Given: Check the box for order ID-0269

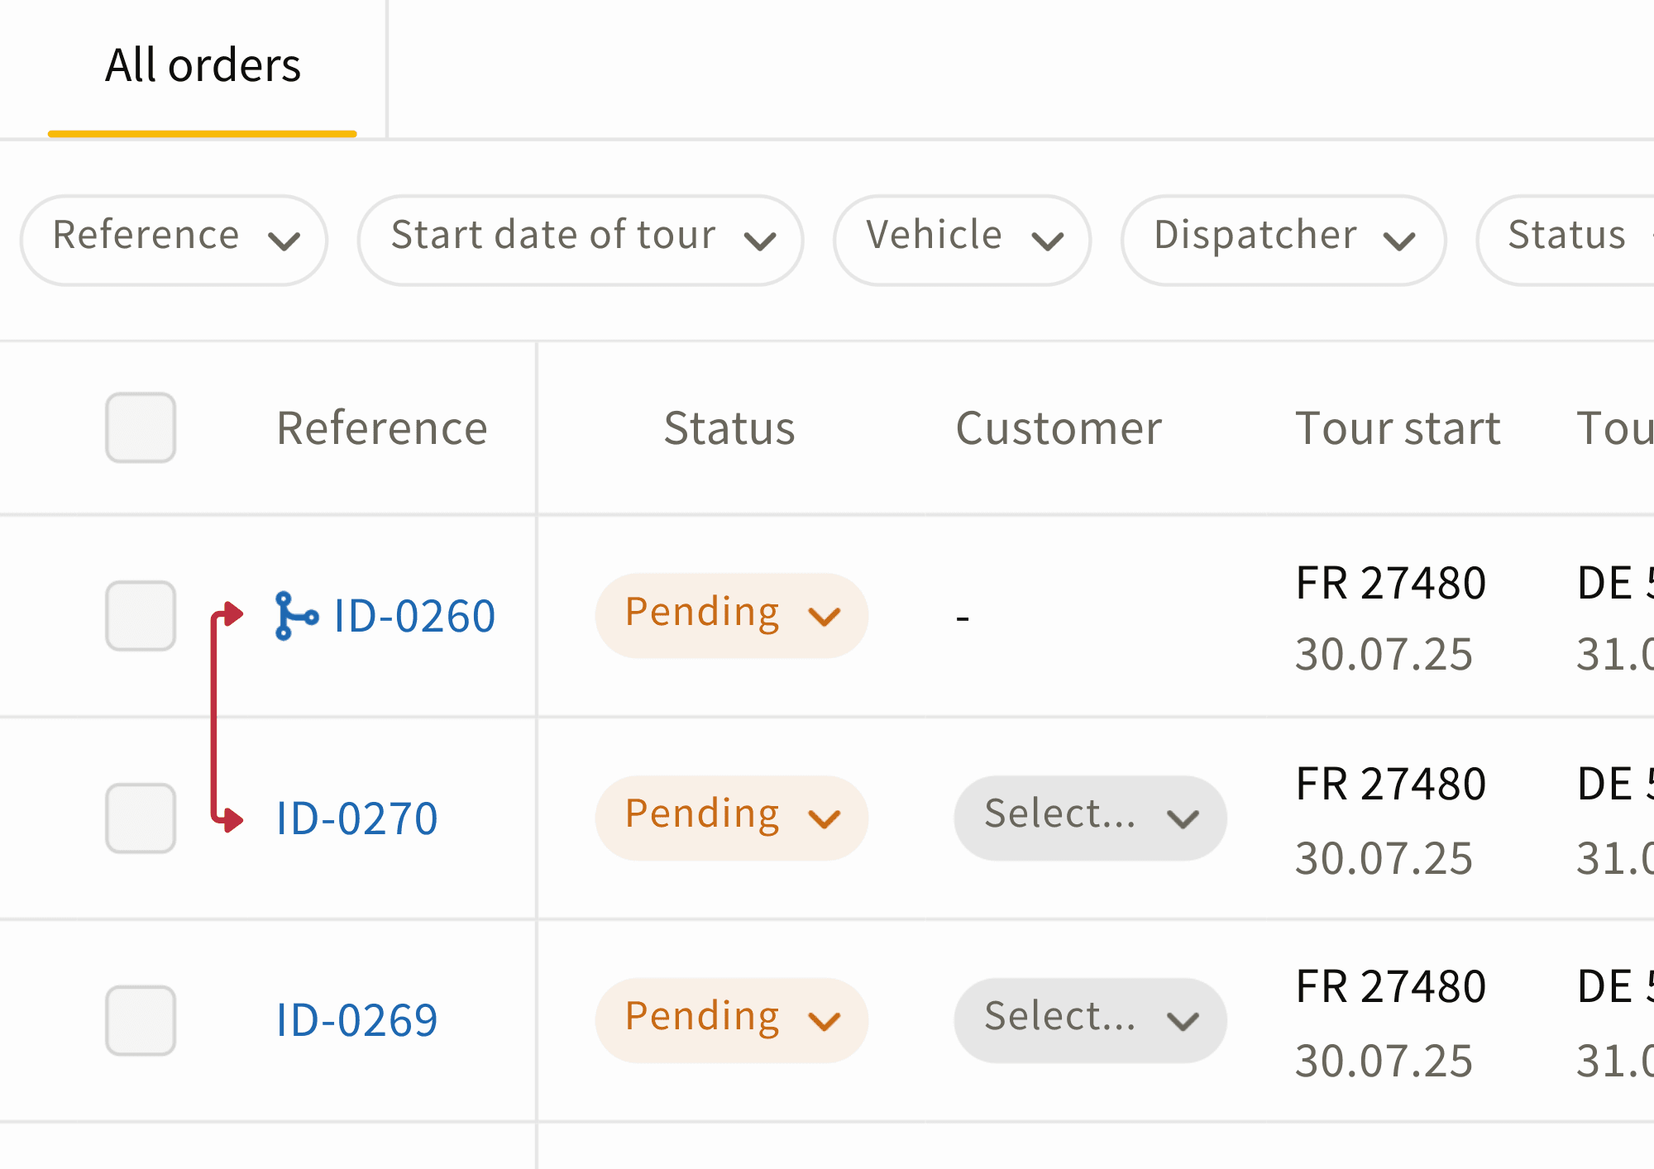Looking at the screenshot, I should point(141,1020).
